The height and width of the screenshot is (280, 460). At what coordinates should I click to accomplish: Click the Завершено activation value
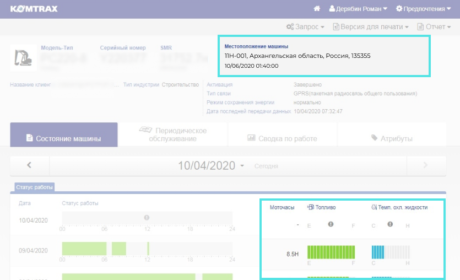307,84
